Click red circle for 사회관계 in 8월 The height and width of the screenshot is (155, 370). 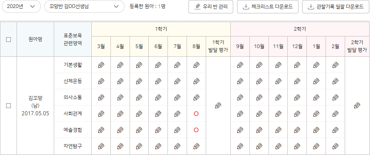pyautogui.click(x=196, y=114)
